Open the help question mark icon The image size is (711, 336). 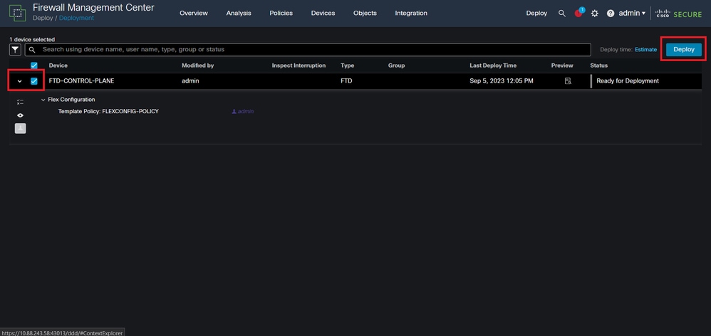point(611,14)
